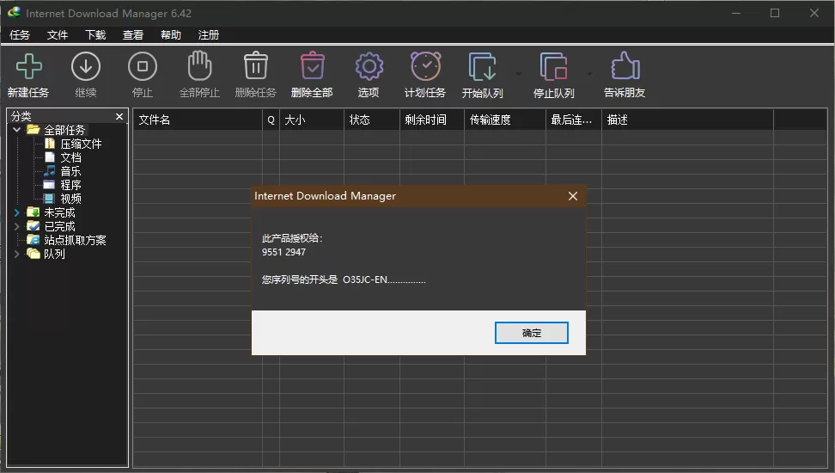Sort by 描述 column header

click(x=688, y=120)
